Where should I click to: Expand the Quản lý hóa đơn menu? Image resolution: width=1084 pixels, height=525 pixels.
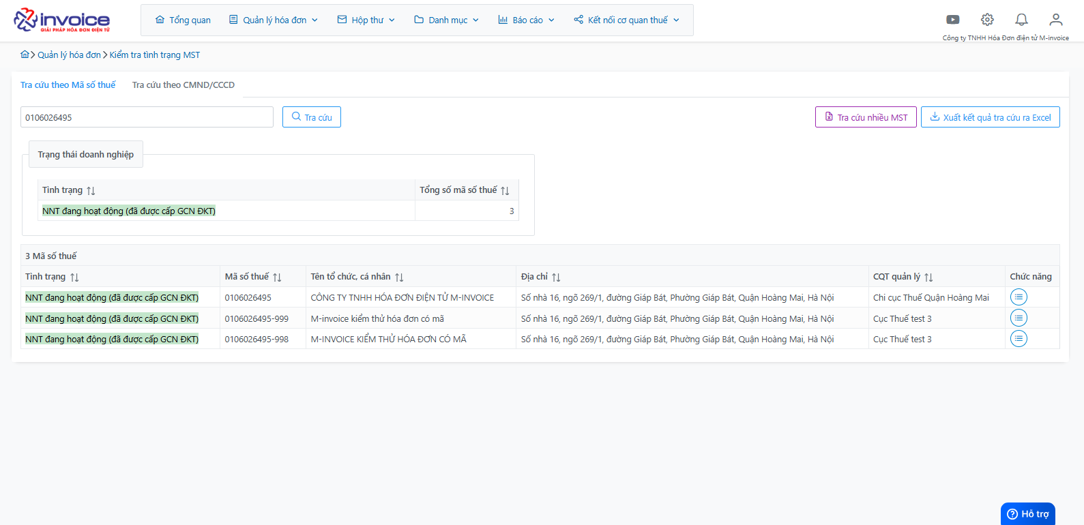[274, 20]
